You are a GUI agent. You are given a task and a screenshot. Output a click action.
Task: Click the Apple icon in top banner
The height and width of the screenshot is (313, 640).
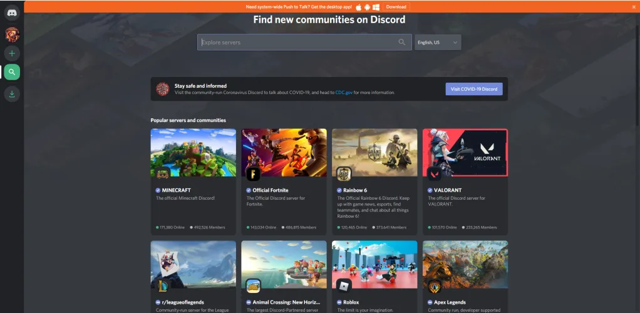(x=359, y=7)
